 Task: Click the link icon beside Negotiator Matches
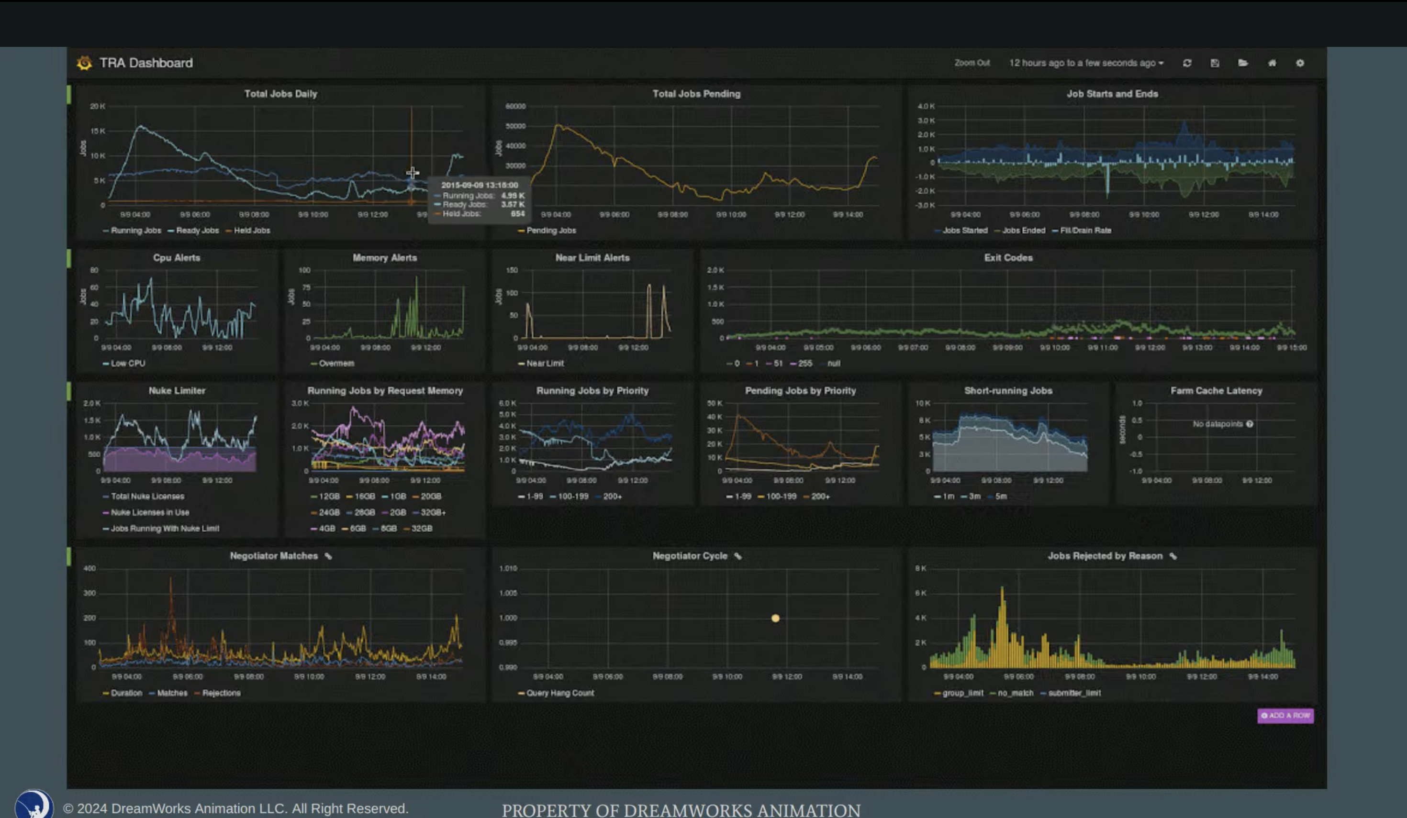pyautogui.click(x=328, y=556)
